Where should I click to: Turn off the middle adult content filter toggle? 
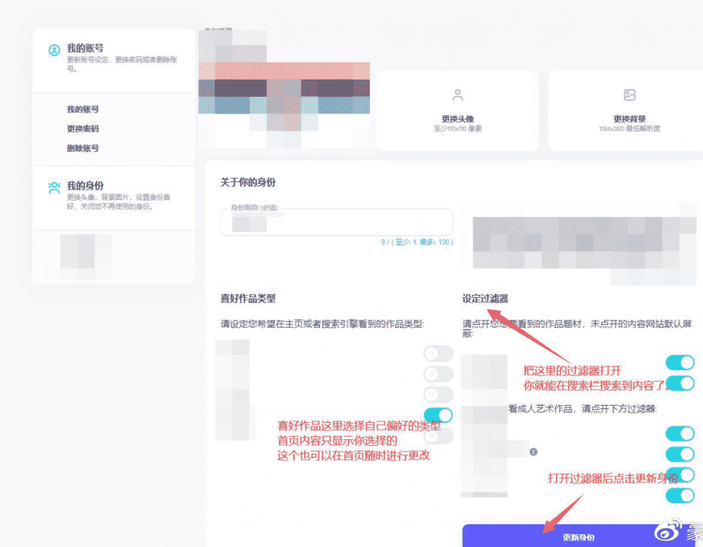[680, 453]
